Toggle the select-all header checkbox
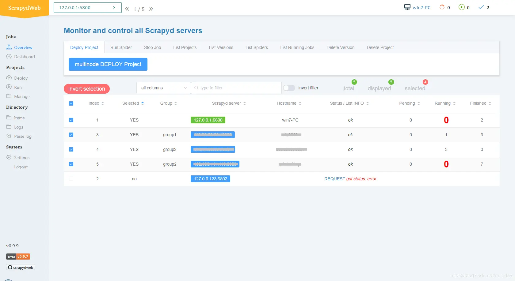Viewport: 515px width, 281px height. coord(71,103)
